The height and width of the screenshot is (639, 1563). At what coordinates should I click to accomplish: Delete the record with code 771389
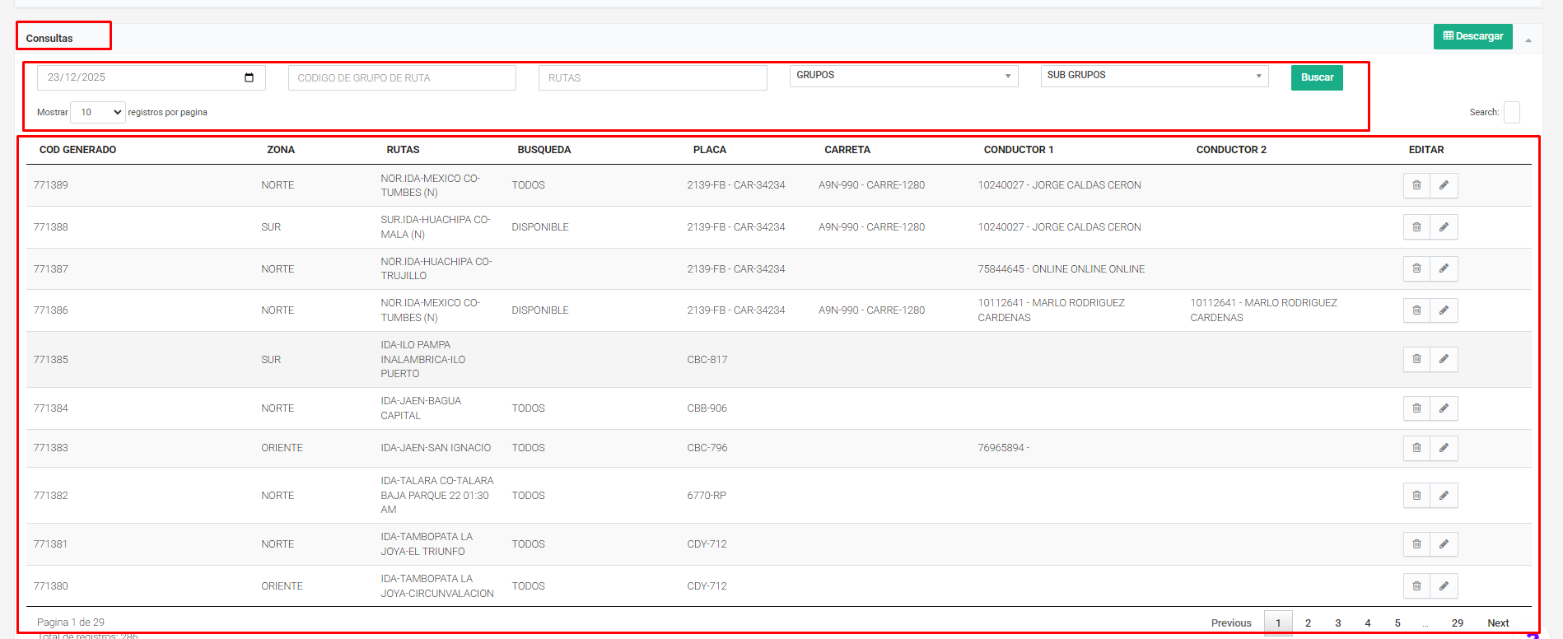pos(1416,185)
